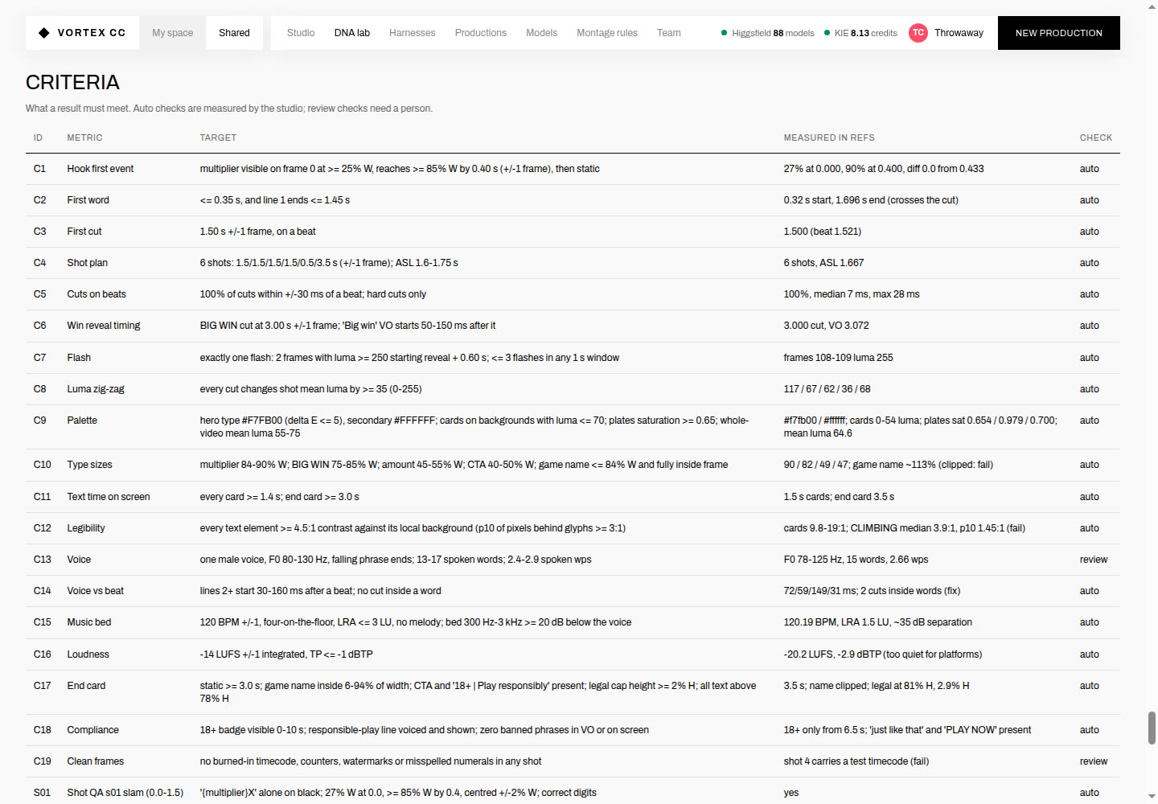
Task: Open the Studio section
Action: (301, 33)
